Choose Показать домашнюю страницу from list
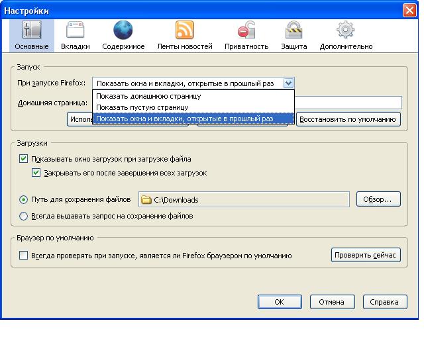 pos(148,96)
